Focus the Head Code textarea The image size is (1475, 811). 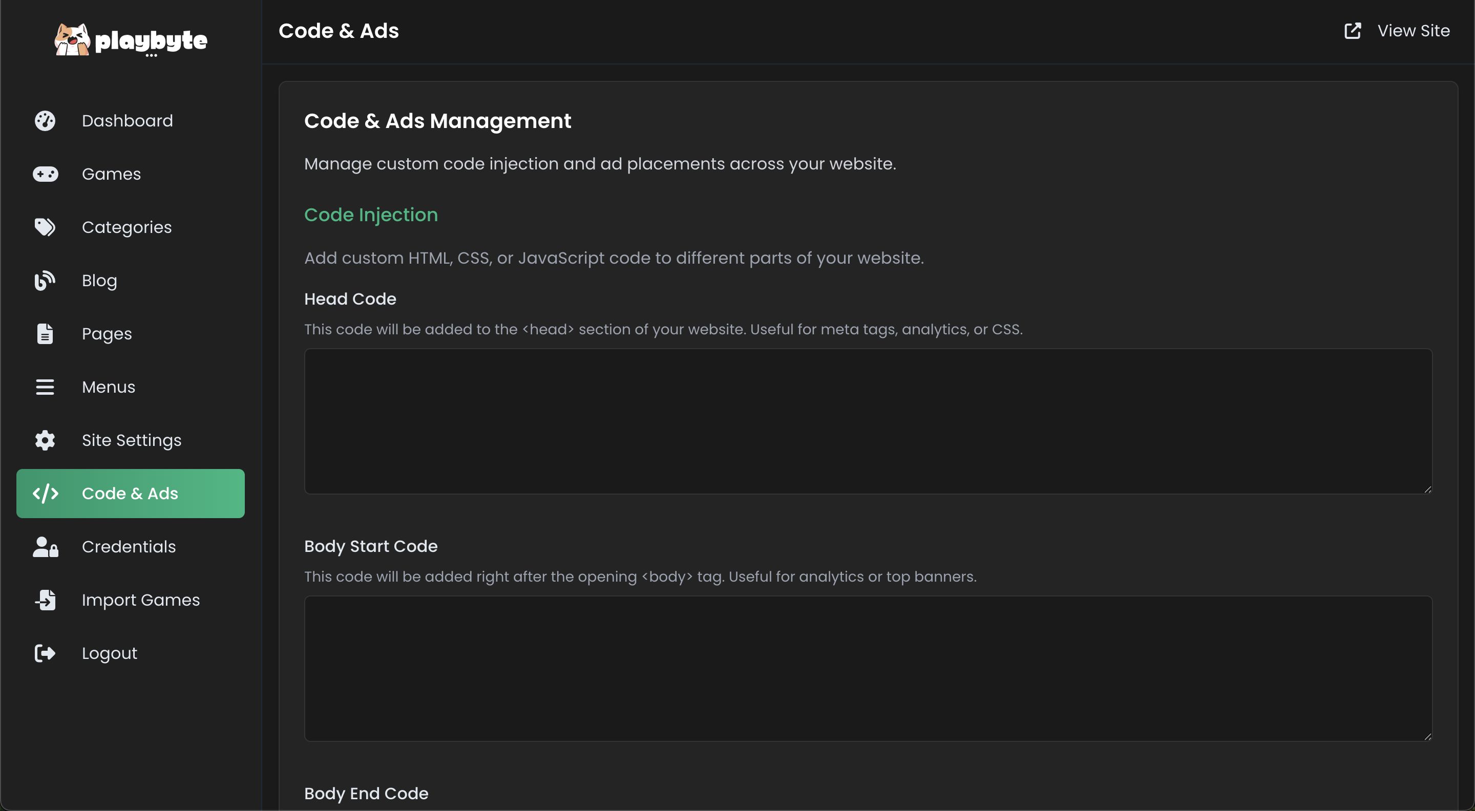point(868,421)
